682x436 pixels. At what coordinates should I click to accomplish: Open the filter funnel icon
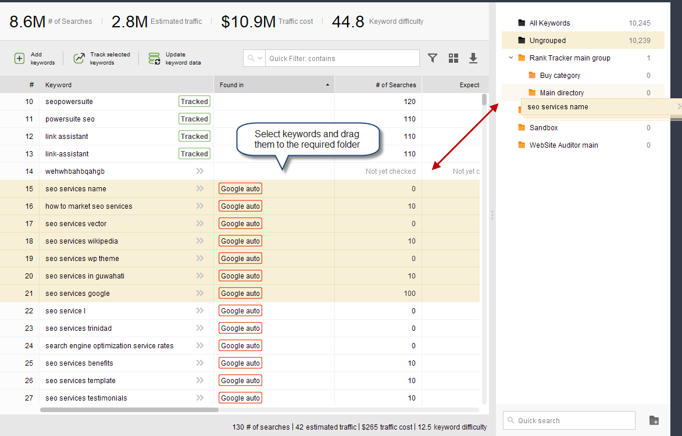433,58
